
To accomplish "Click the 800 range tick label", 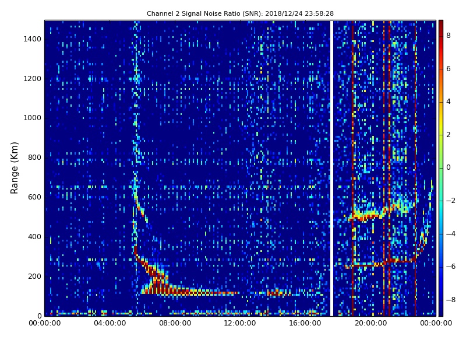I will coord(34,157).
